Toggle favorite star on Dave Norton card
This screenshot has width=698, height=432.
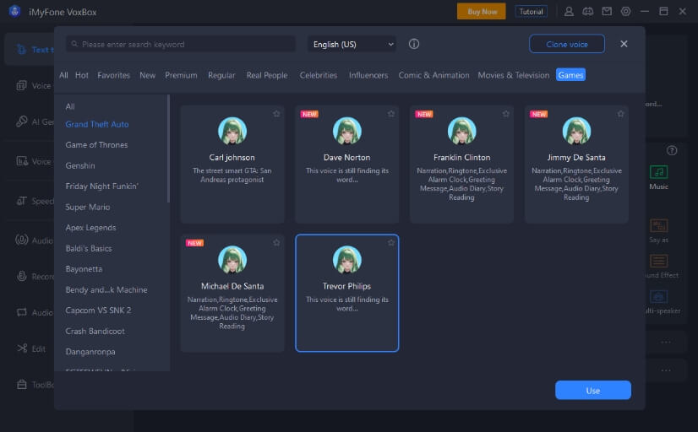click(391, 114)
